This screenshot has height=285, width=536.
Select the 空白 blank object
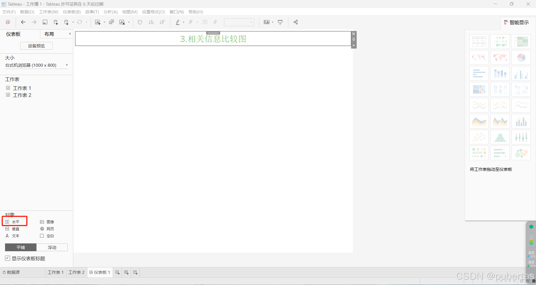[47, 236]
